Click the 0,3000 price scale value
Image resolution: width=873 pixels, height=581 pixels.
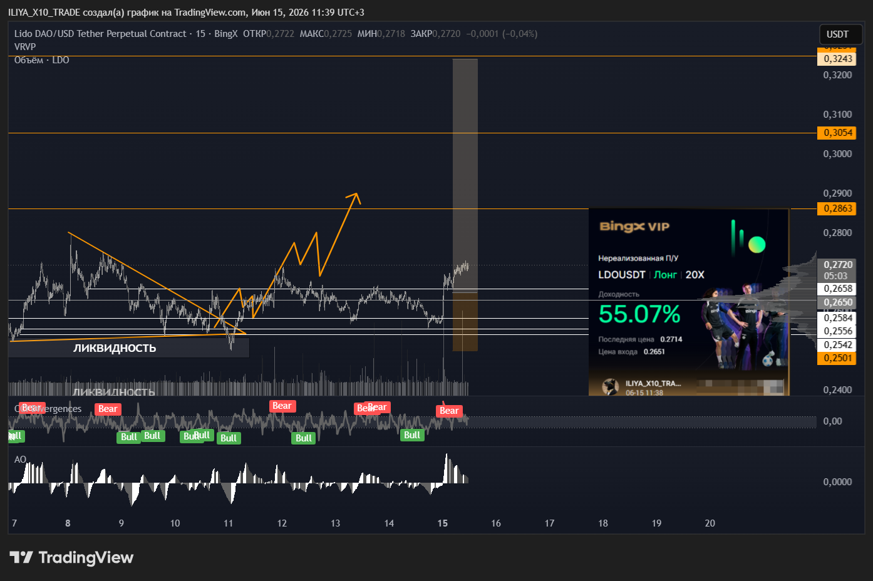[838, 154]
